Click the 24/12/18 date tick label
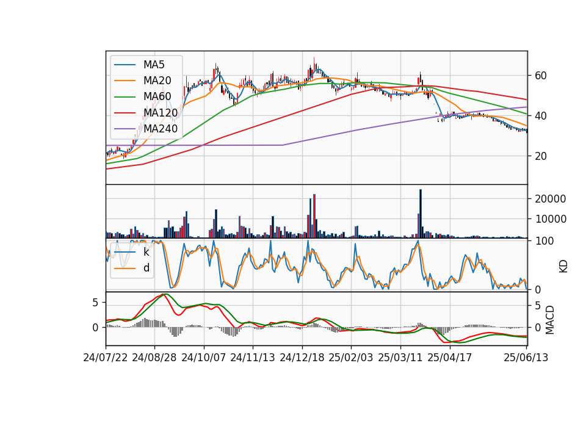This screenshot has width=586, height=421. (x=302, y=358)
